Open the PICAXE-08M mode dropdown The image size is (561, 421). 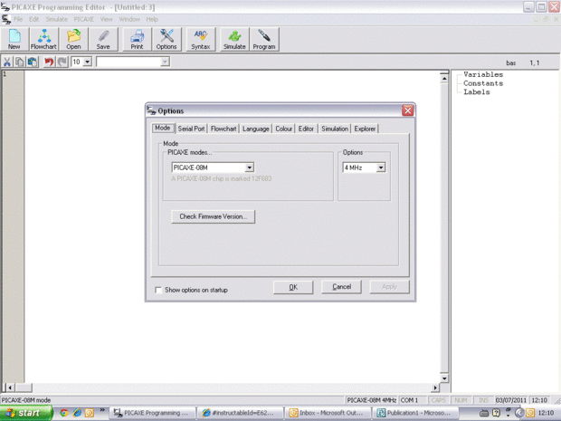pyautogui.click(x=250, y=167)
